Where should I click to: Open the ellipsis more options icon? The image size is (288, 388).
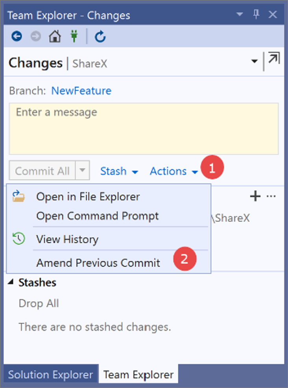point(271,196)
